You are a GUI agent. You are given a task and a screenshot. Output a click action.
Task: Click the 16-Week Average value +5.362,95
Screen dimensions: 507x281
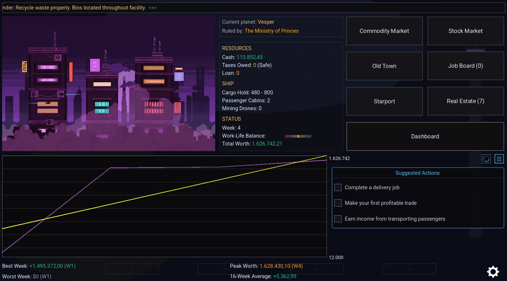click(285, 277)
